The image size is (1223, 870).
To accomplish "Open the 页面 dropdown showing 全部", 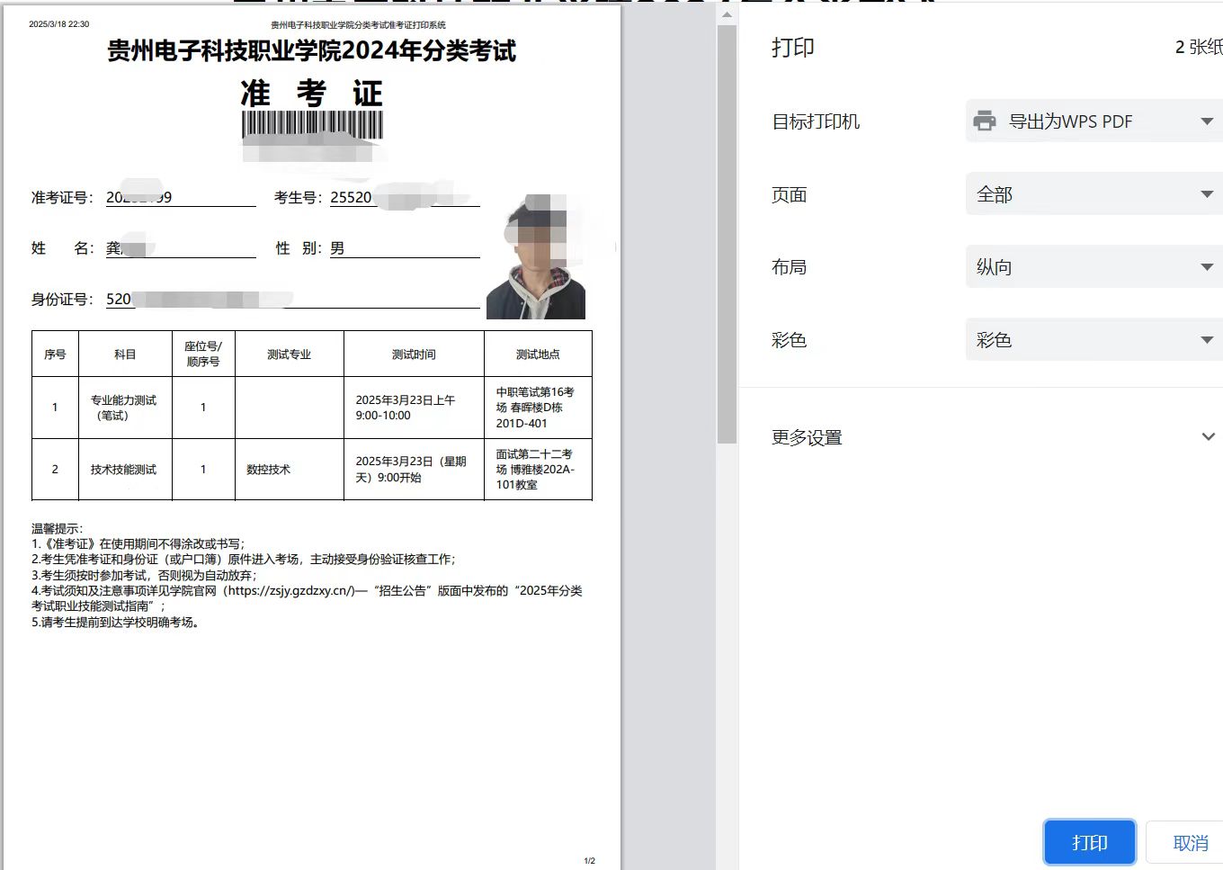I will click(1094, 194).
